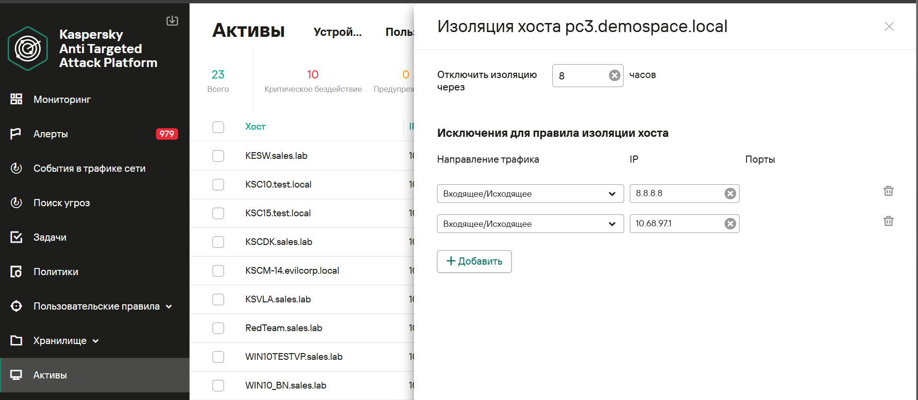918x400 pixels.
Task: Close the host isolation panel
Action: (x=889, y=26)
